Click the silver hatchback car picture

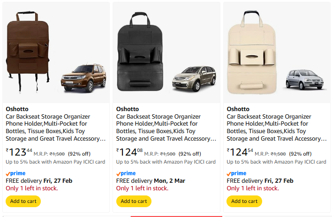(x=305, y=80)
